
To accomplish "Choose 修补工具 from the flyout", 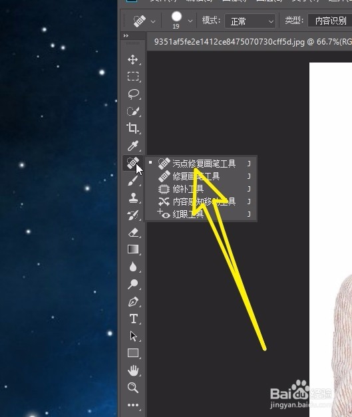I will (x=201, y=189).
